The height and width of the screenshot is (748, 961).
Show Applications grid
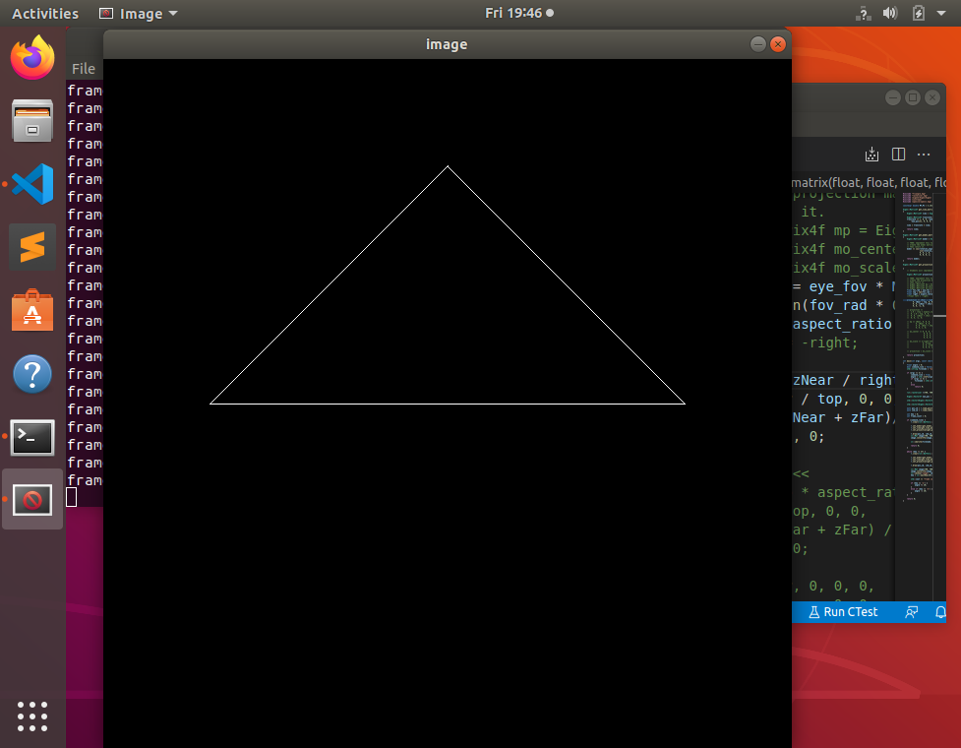point(32,716)
